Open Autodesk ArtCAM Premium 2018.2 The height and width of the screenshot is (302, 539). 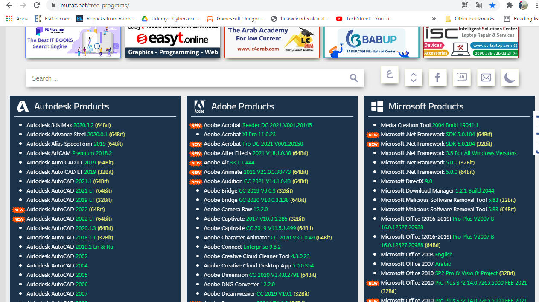click(x=69, y=153)
